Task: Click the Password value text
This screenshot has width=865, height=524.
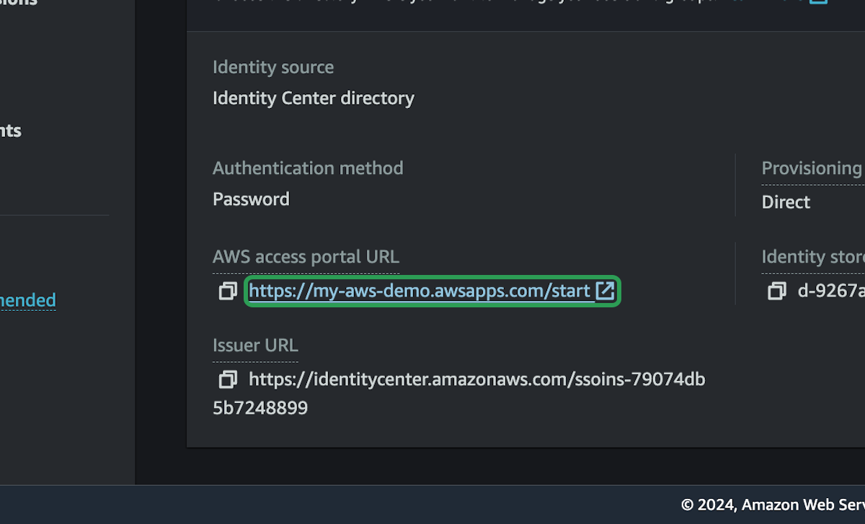Action: point(251,199)
